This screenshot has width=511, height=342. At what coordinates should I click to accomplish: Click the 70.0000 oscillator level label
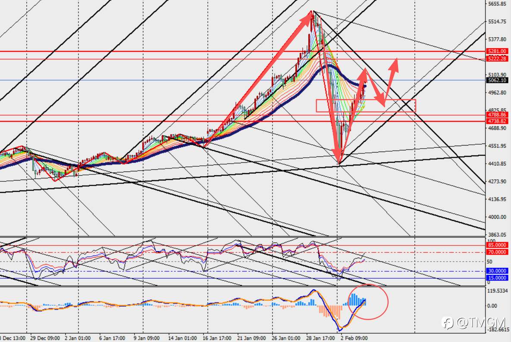[497, 252]
